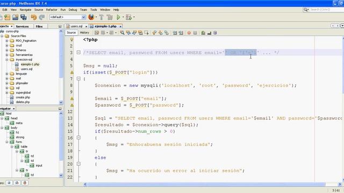Undo the last edit
344x193 pixels.
pyautogui.click(x=33, y=17)
